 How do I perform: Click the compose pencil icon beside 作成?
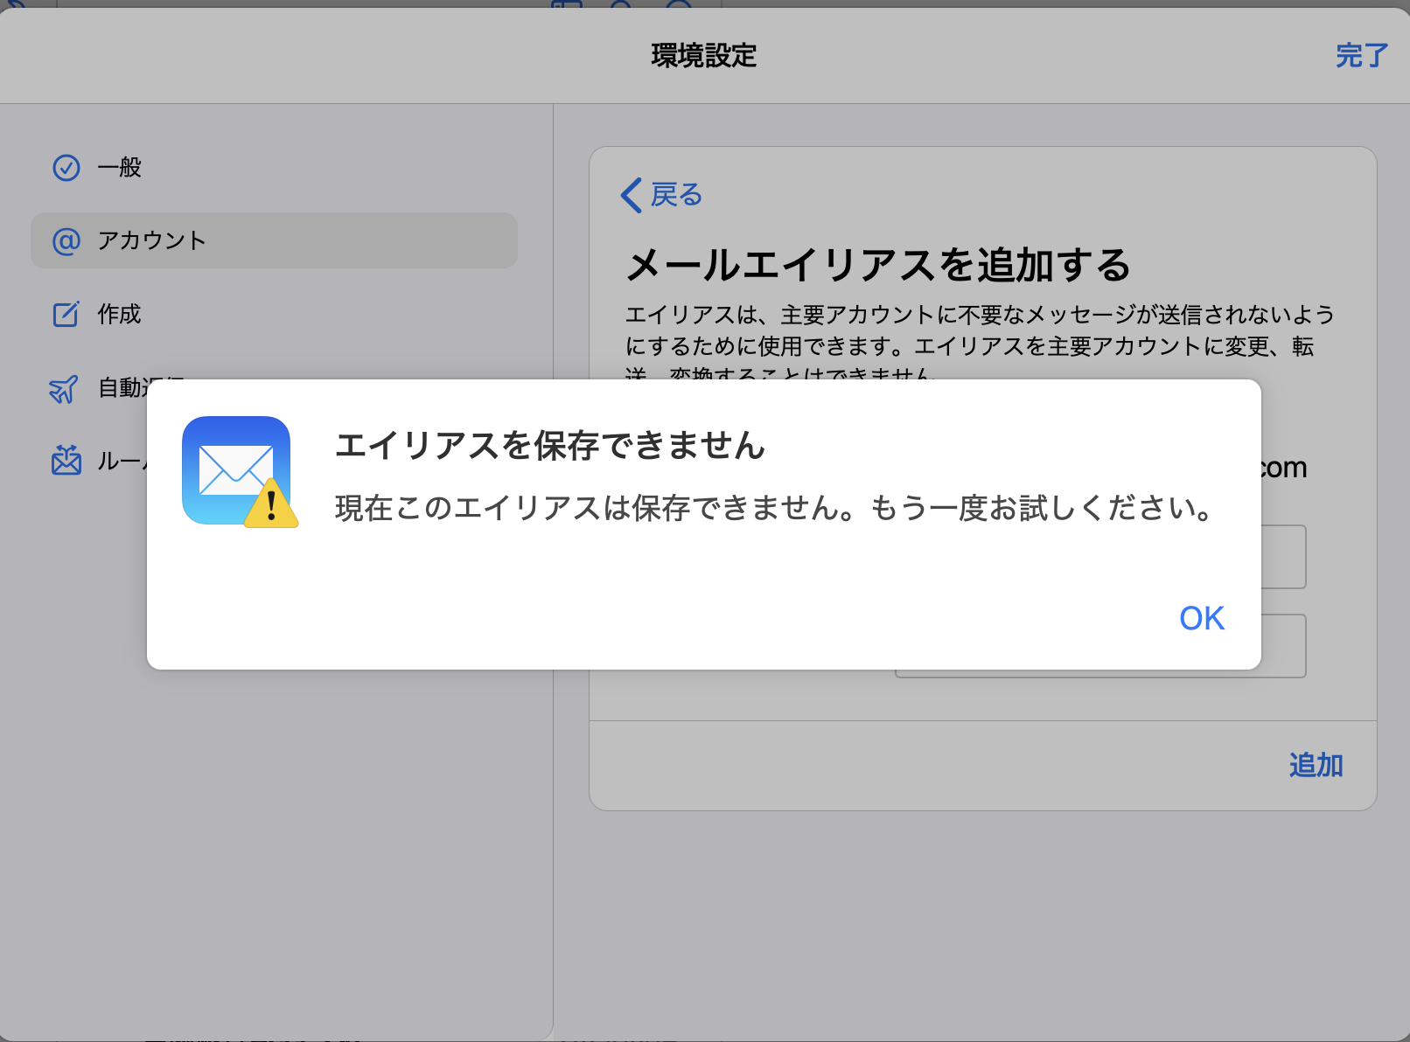(x=66, y=314)
